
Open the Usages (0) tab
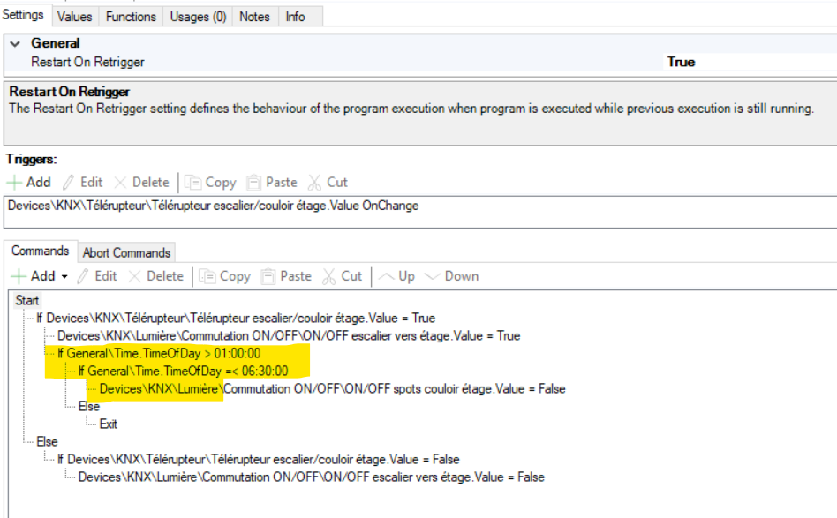point(198,16)
